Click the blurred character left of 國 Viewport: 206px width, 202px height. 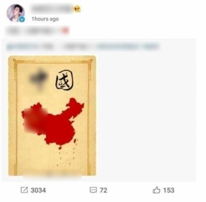[40, 79]
